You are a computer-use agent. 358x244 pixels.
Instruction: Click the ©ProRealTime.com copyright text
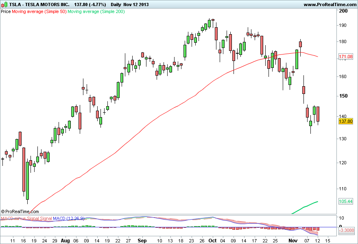[x=20, y=211]
